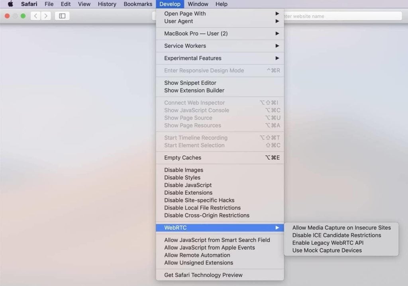Toggle Disable Images
This screenshot has width=408, height=286.
click(220, 170)
